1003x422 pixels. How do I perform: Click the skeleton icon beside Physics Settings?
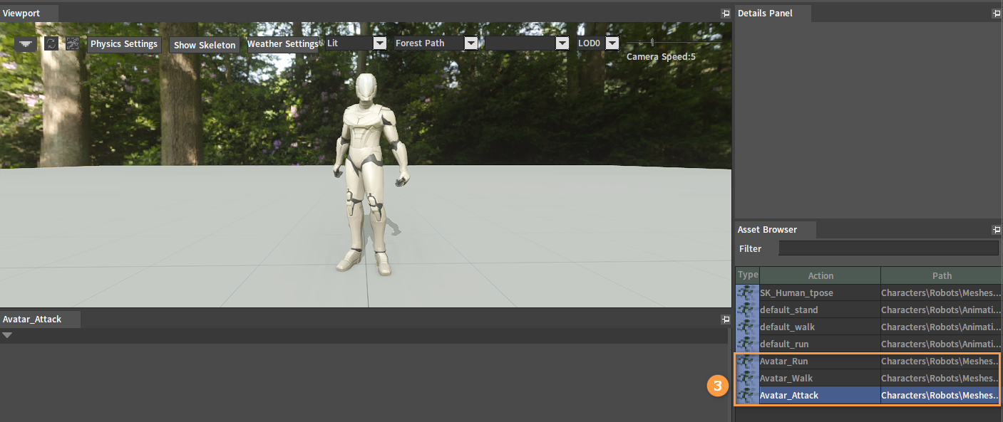(x=72, y=43)
